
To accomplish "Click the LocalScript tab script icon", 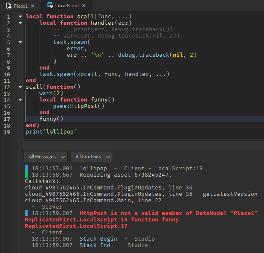I will pos(50,6).
